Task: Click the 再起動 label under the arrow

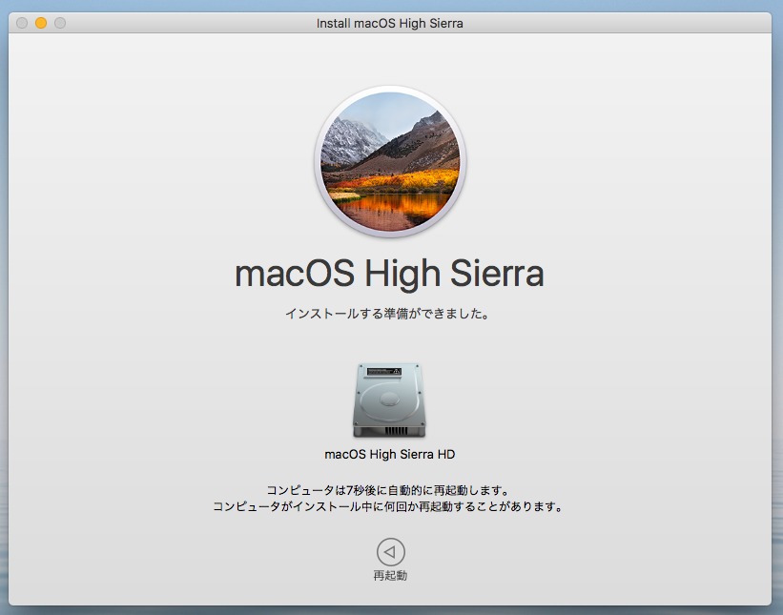Action: click(390, 576)
